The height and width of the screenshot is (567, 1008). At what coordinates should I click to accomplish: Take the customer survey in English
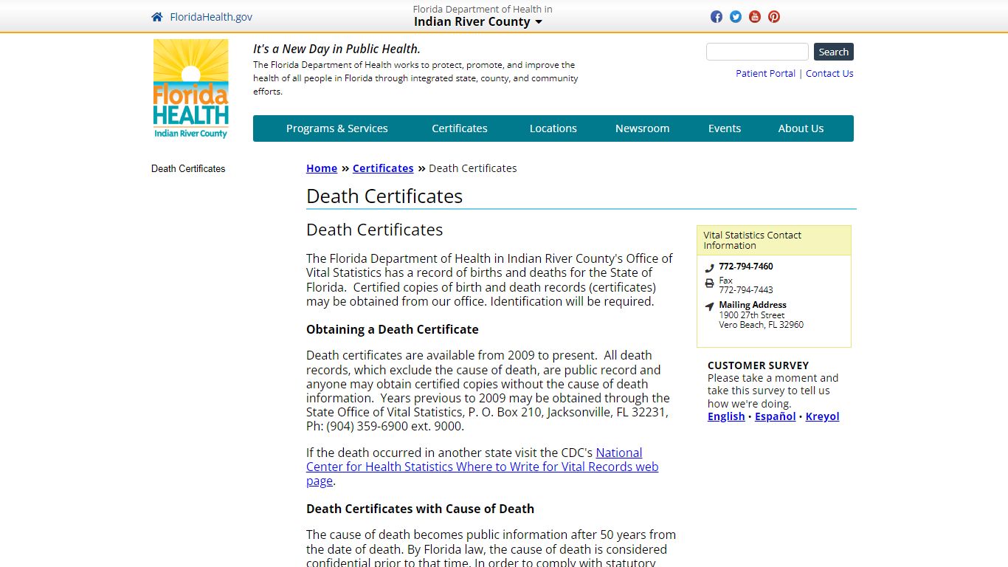726,416
